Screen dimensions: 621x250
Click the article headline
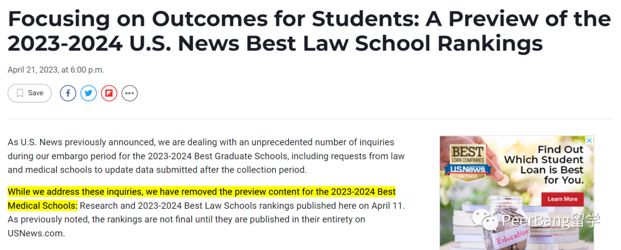click(309, 31)
